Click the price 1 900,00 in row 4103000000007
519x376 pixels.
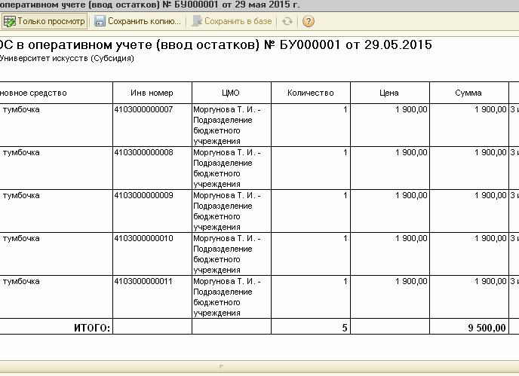411,109
